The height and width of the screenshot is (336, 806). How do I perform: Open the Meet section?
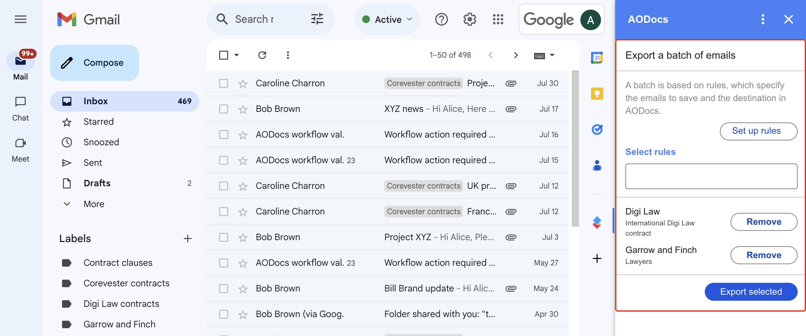click(21, 150)
